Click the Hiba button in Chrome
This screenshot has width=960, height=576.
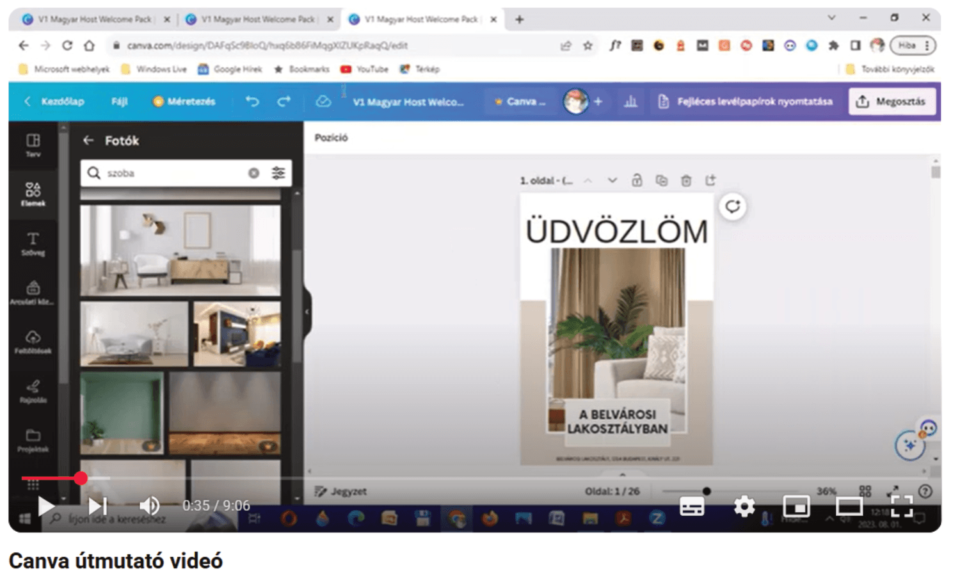coord(913,45)
